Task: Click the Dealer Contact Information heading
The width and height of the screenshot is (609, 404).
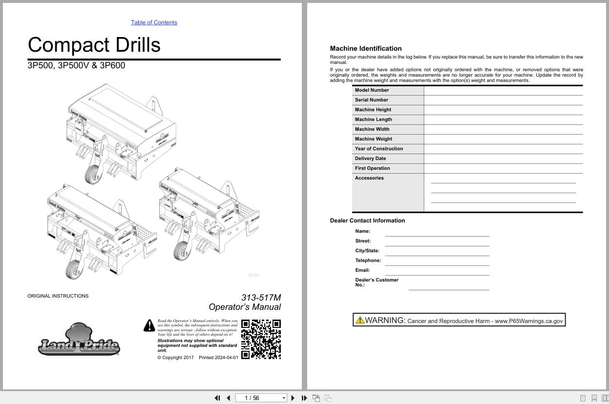Action: point(368,221)
